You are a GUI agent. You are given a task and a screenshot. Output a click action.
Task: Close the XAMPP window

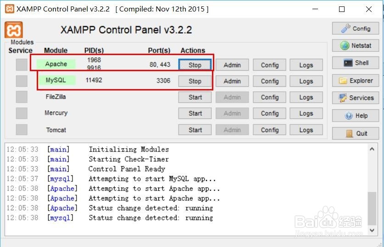click(x=369, y=9)
